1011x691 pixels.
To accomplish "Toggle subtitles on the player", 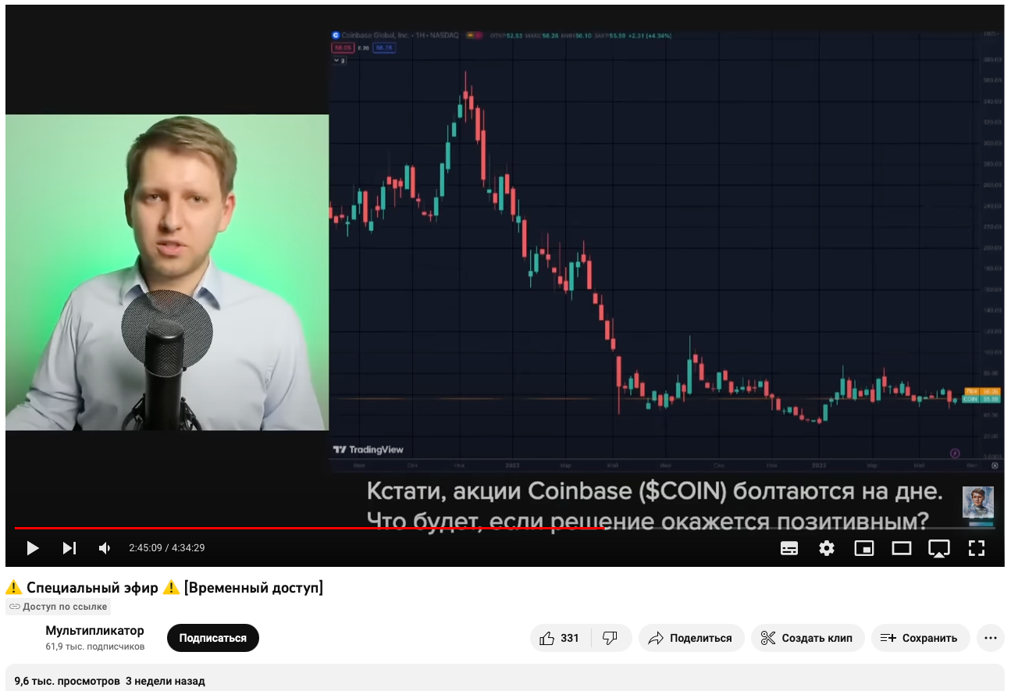I will tap(789, 548).
